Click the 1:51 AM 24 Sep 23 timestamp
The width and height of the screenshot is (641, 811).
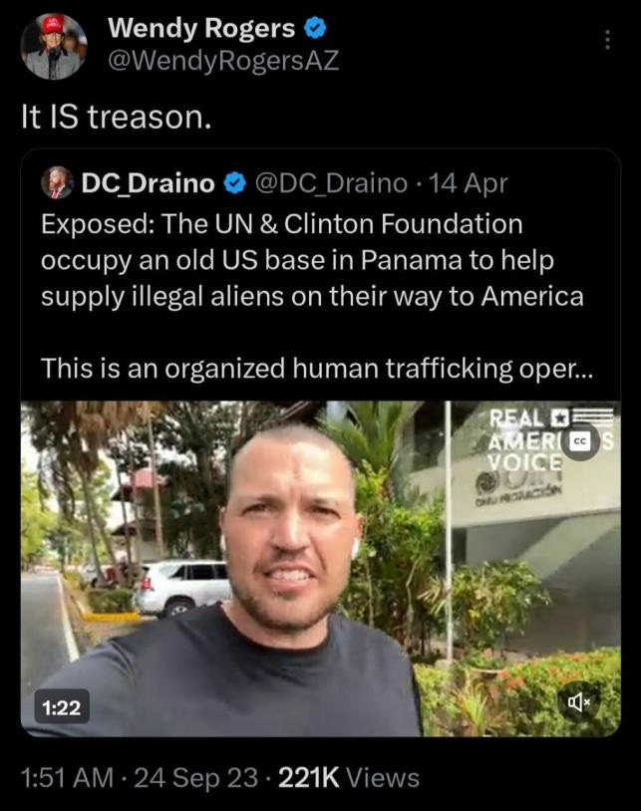point(140,777)
